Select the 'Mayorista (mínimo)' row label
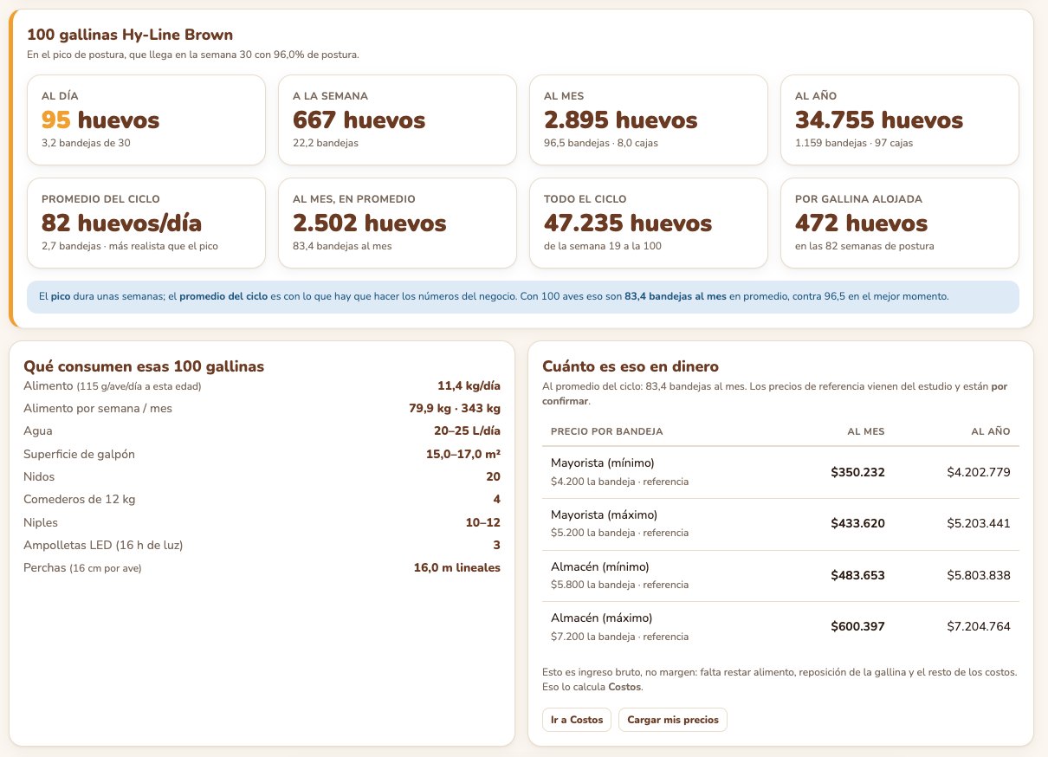Image resolution: width=1048 pixels, height=757 pixels. (x=603, y=463)
